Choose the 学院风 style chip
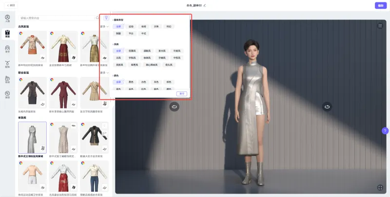 click(x=132, y=58)
